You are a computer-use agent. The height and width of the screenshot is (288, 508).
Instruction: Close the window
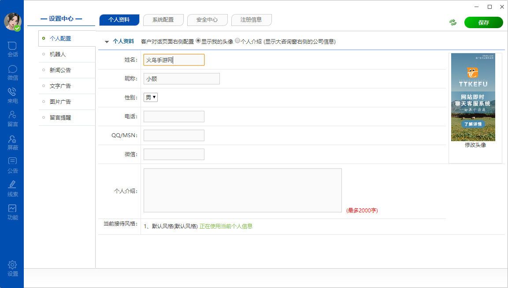[502, 7]
